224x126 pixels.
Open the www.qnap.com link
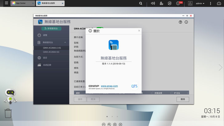click(109, 86)
